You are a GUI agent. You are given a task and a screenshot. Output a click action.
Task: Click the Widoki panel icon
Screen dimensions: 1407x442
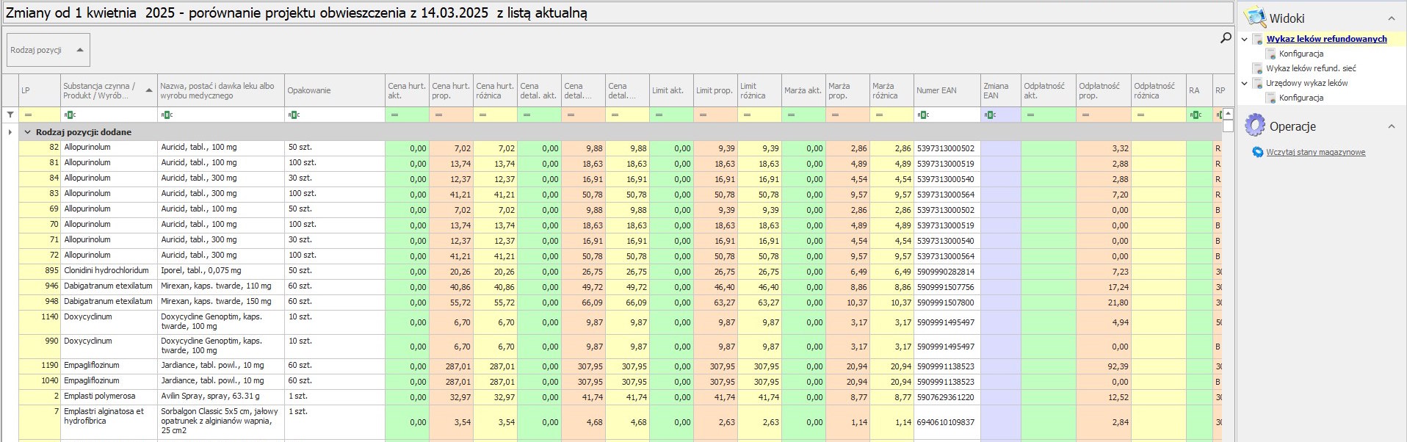1255,18
